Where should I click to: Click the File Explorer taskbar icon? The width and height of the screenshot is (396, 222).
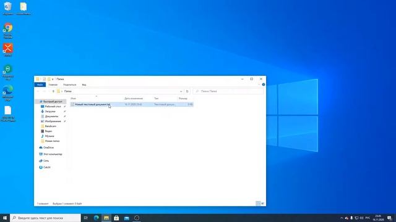click(x=106, y=218)
